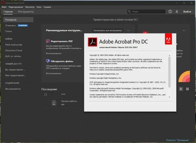Viewport: 196px width, 143px height.
Task: Switch to the Инструменты tab
Action: coord(26,12)
